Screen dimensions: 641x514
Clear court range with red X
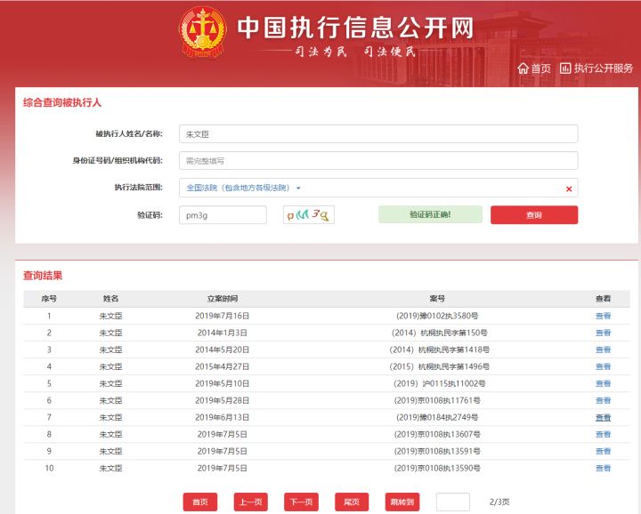[x=569, y=189]
